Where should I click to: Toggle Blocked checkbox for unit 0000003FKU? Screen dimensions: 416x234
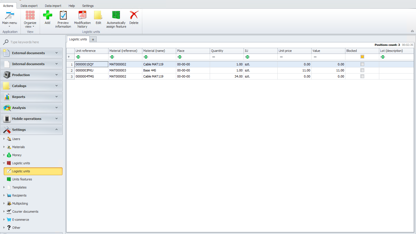tap(362, 70)
